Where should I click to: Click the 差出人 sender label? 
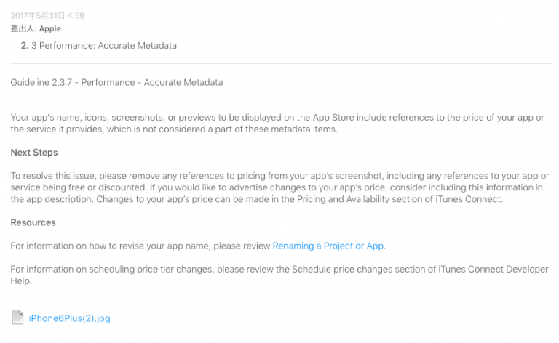23,28
